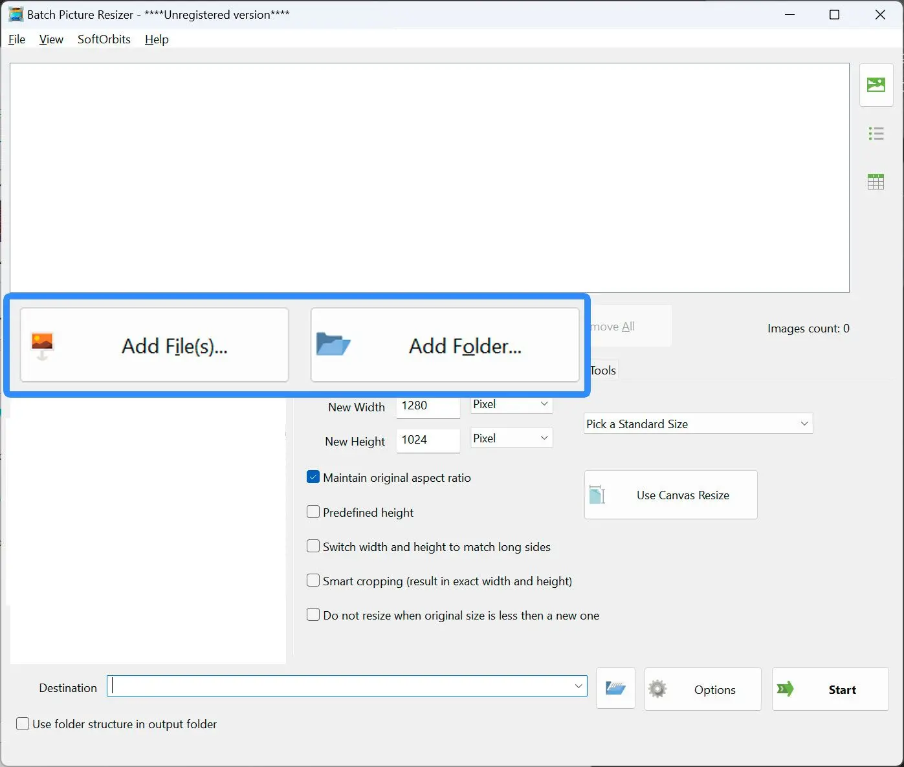The height and width of the screenshot is (767, 904).
Task: Click the Add Folder blue folder icon
Action: [333, 345]
